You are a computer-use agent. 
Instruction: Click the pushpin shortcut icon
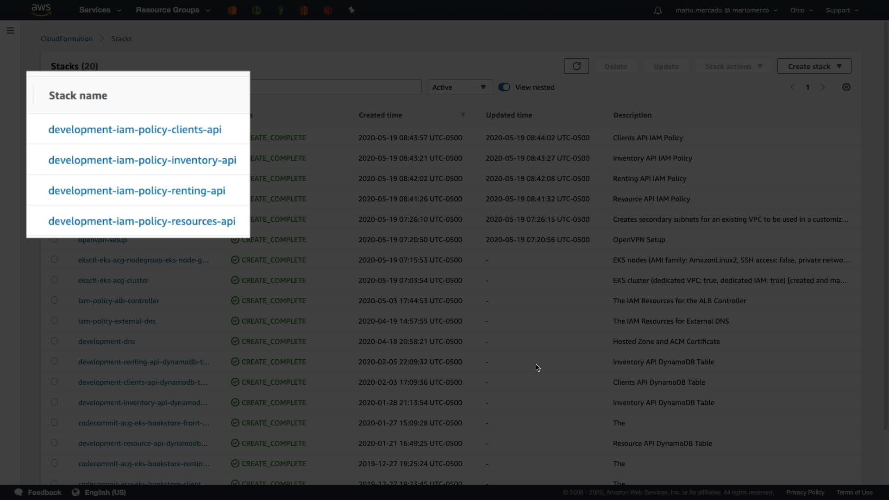point(351,10)
